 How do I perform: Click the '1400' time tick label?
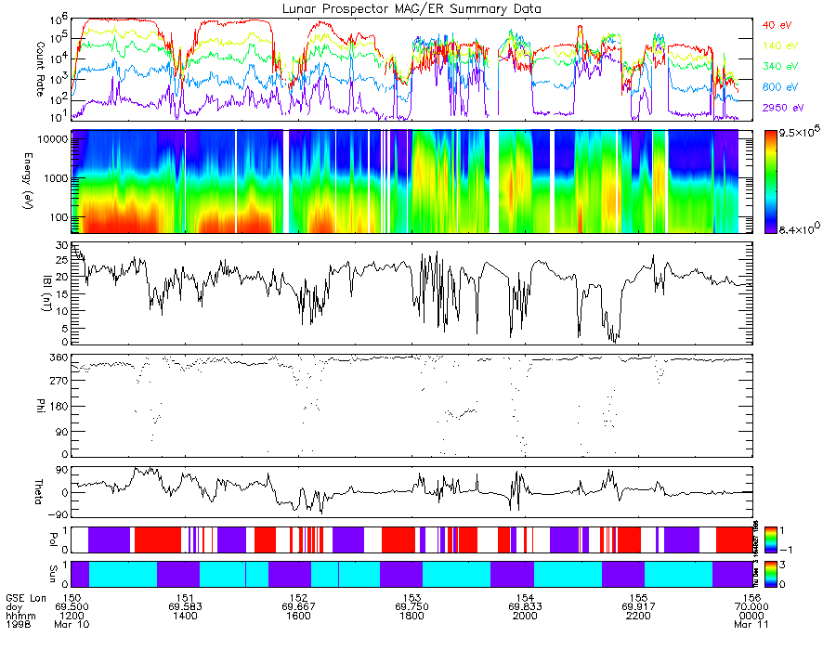pos(185,616)
